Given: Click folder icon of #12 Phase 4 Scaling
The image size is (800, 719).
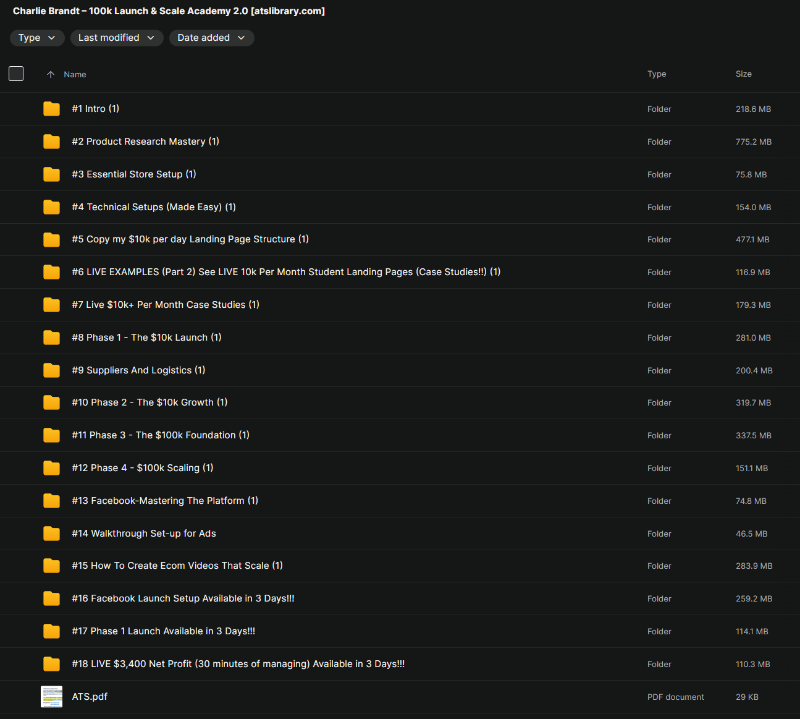Looking at the screenshot, I should tap(52, 468).
